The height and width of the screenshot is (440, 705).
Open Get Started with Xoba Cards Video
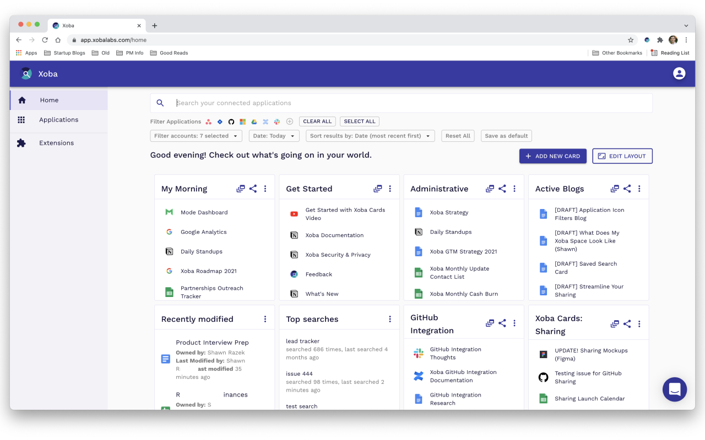345,214
